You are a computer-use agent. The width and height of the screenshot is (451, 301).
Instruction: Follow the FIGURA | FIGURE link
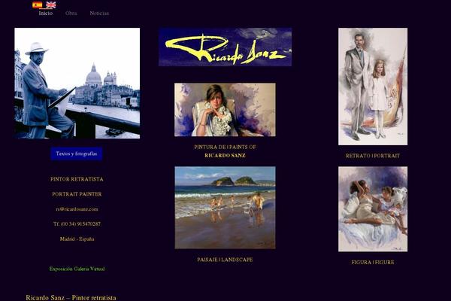373,263
